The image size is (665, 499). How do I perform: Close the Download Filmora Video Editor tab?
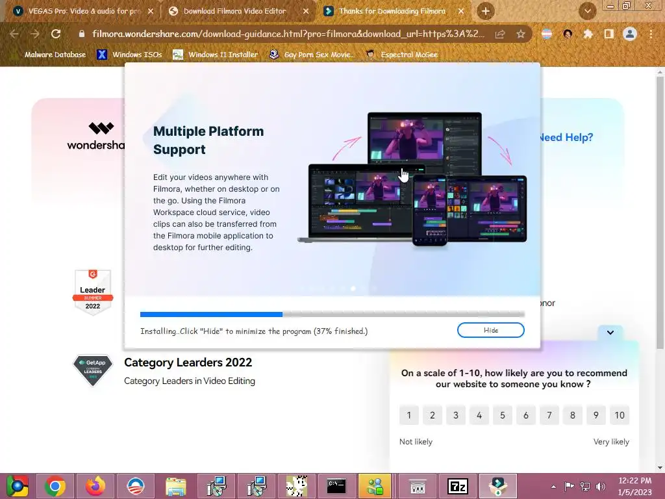pos(306,12)
